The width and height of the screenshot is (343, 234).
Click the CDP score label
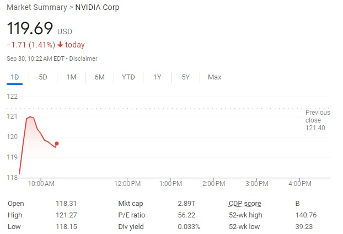click(245, 203)
